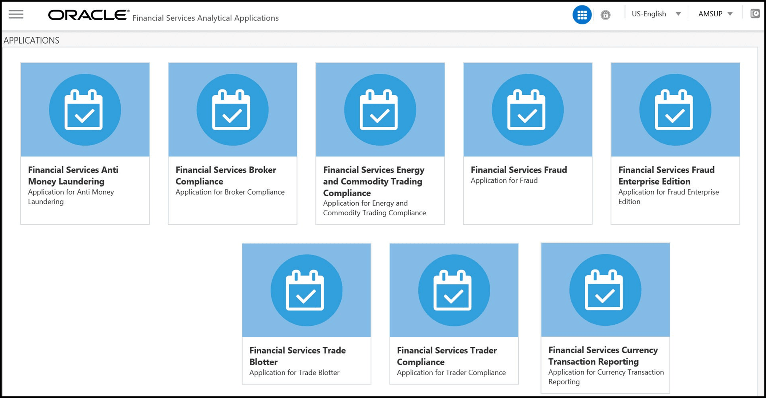Click the Currency Transaction Reporting calendar icon
The width and height of the screenshot is (766, 398).
(x=604, y=289)
